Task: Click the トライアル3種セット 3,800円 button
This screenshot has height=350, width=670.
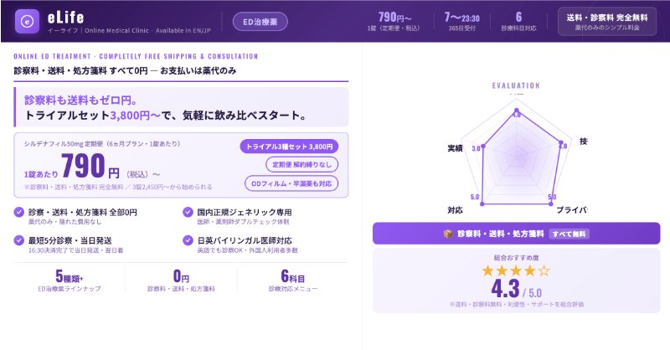Action: coord(291,146)
